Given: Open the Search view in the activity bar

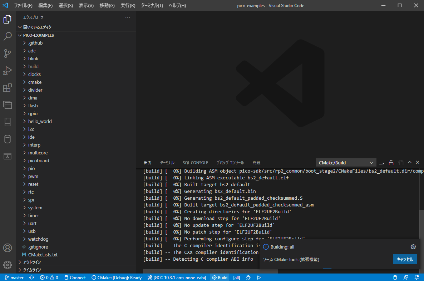Looking at the screenshot, I should (8, 36).
